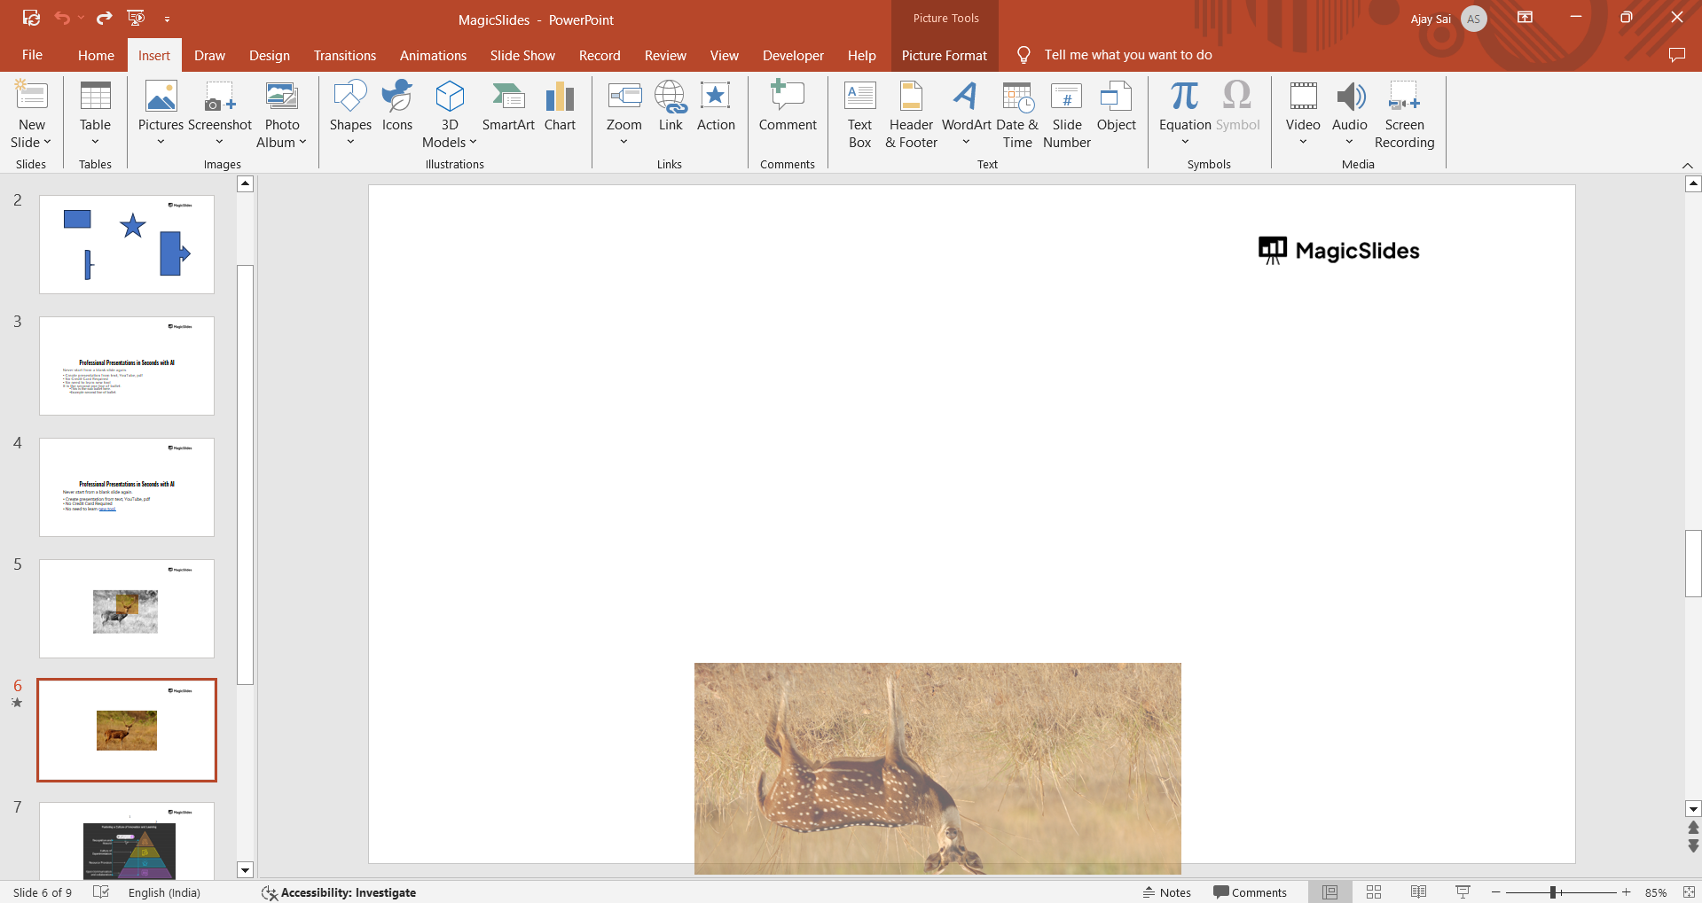Toggle the Comments pane in status bar

tap(1250, 892)
